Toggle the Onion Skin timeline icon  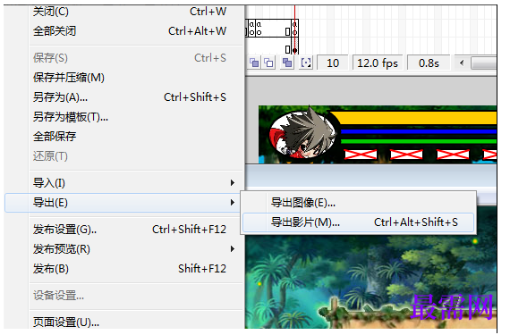254,63
